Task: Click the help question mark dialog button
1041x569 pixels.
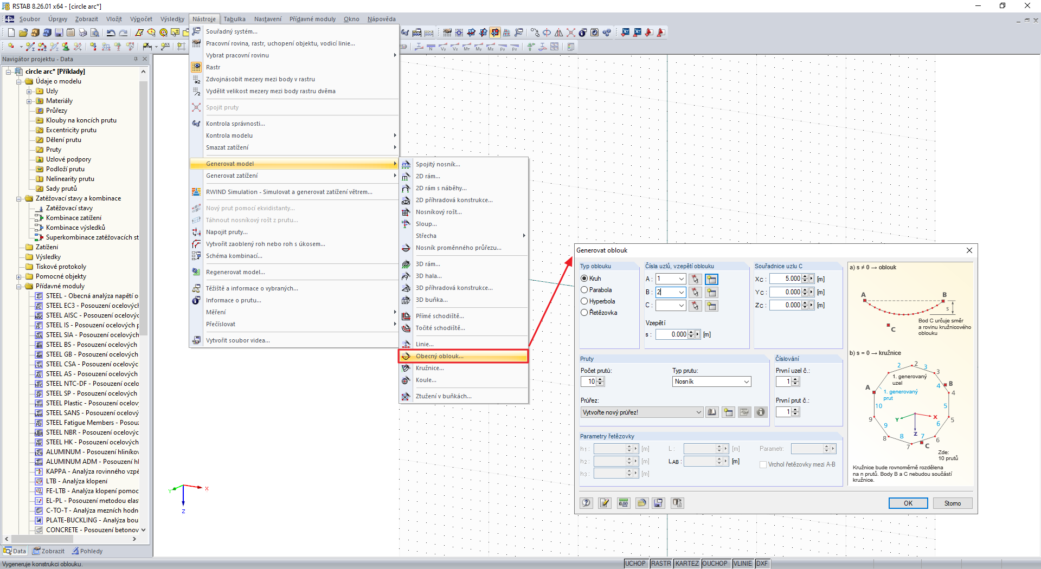Action: coord(586,503)
